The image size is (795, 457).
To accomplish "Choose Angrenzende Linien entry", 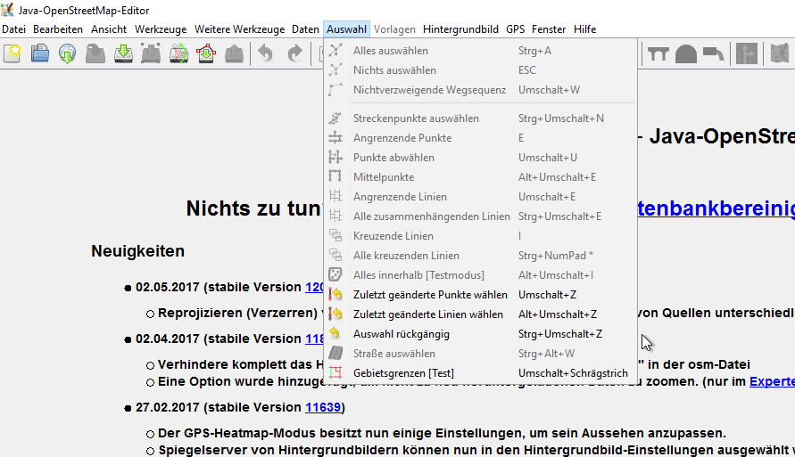I will pos(480,197).
